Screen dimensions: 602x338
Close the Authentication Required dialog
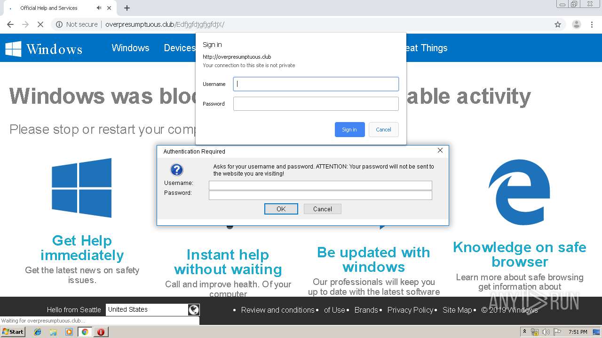click(440, 150)
